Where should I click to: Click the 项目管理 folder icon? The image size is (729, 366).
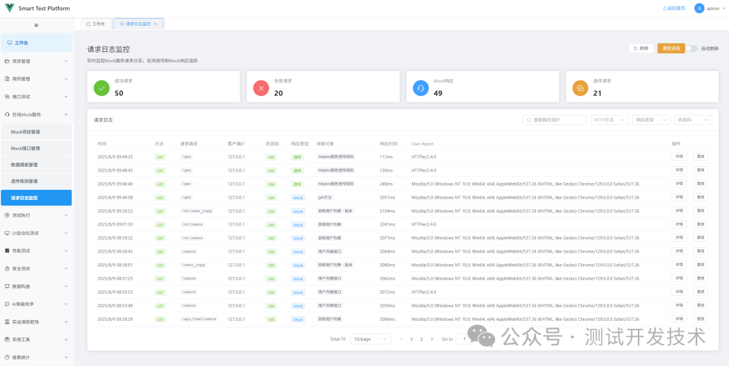coord(7,61)
